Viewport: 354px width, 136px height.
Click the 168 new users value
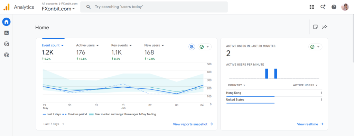[149, 52]
